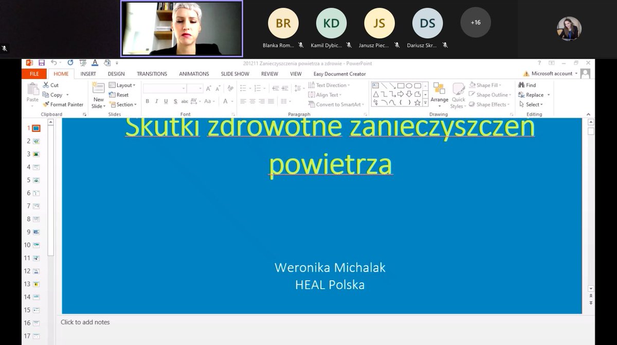Apply strikethrough formatting
Screen dimensions: 617x345
tap(185, 101)
